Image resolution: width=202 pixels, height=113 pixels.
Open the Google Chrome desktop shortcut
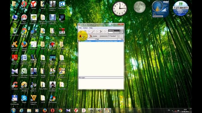(x=24, y=33)
